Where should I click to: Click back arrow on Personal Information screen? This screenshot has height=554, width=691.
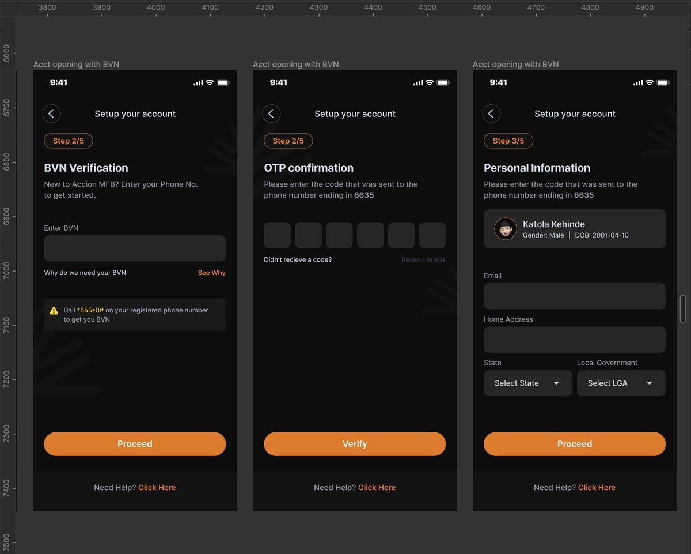pyautogui.click(x=491, y=114)
